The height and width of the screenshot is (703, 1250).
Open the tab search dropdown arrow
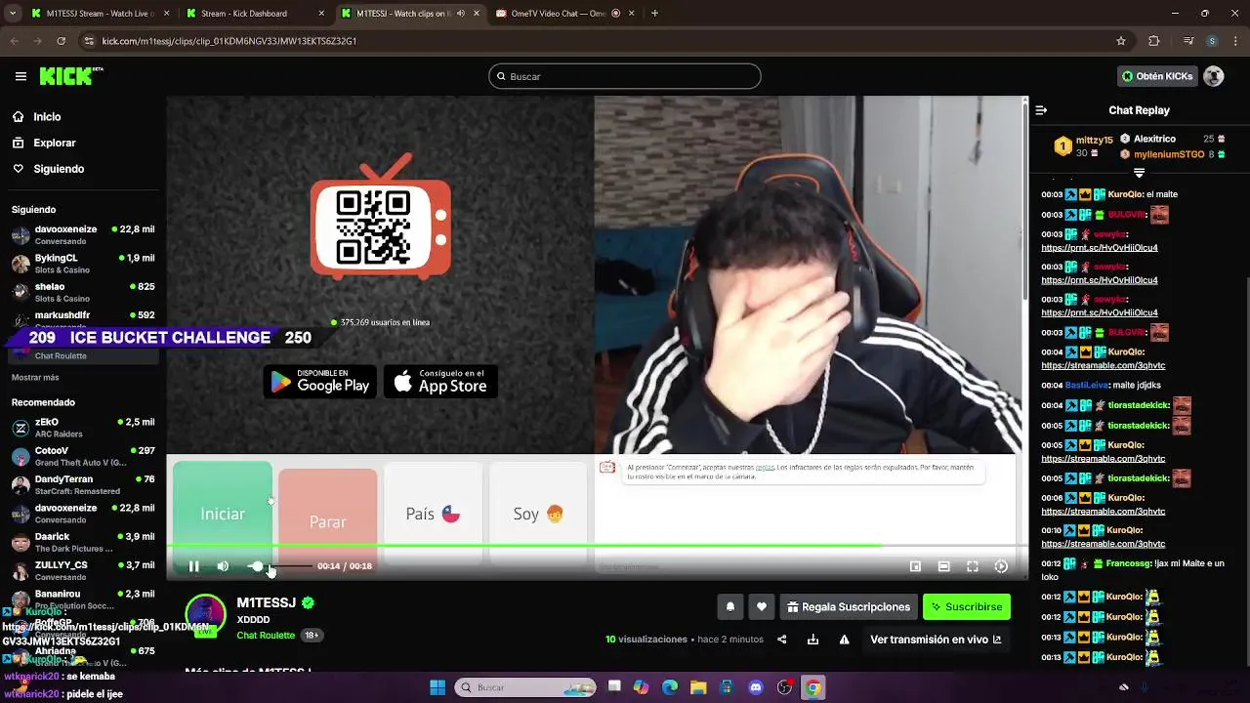coord(13,14)
